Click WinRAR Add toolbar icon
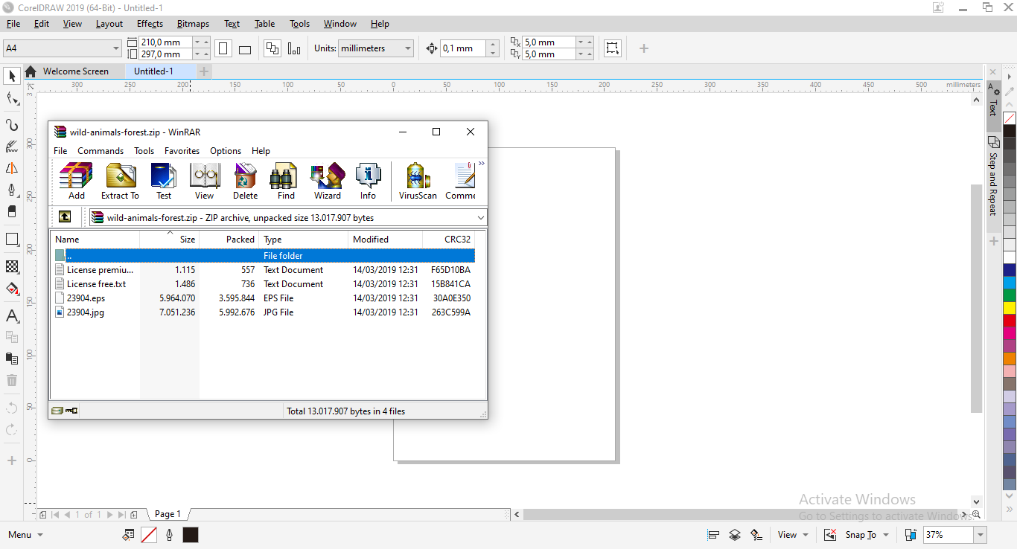 coord(76,182)
